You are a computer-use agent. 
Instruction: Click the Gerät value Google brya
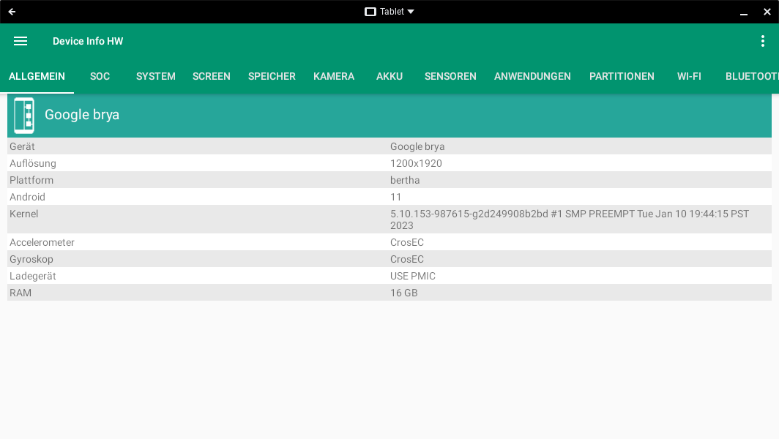pyautogui.click(x=417, y=146)
